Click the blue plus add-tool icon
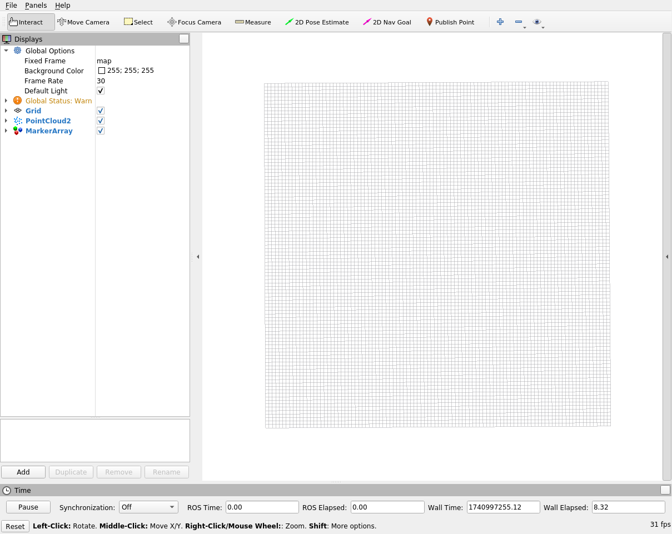672x534 pixels. tap(500, 22)
